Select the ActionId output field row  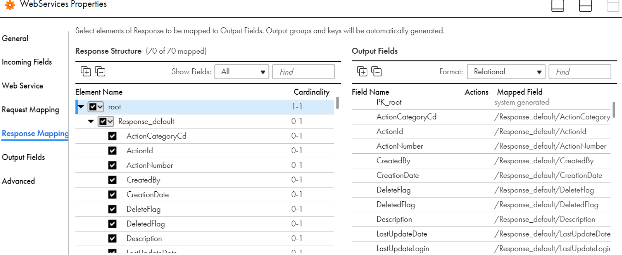(x=481, y=131)
